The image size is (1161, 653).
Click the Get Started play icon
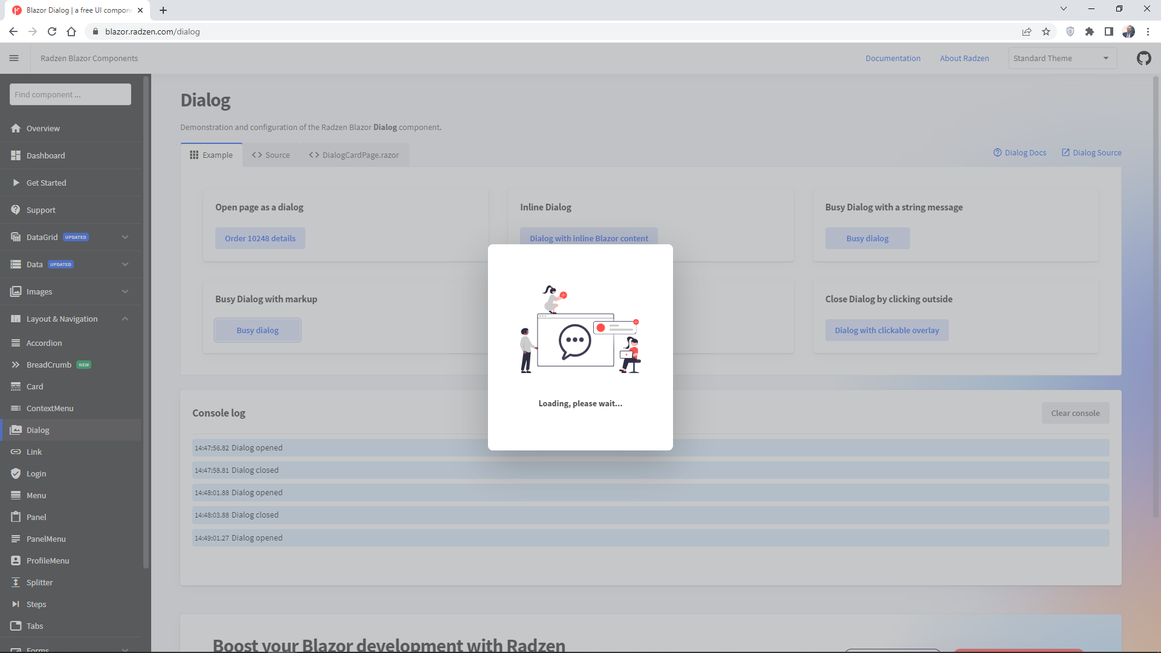[16, 183]
